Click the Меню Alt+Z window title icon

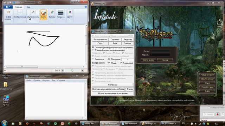tap(93, 31)
